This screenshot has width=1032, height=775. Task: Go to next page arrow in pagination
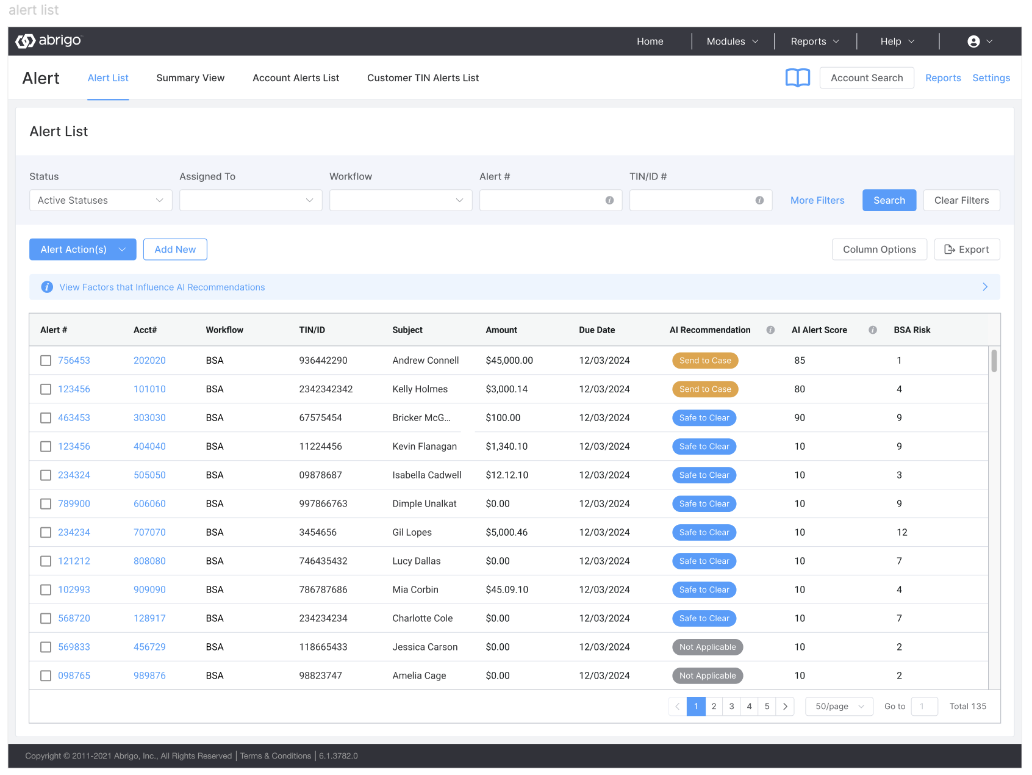pos(785,707)
